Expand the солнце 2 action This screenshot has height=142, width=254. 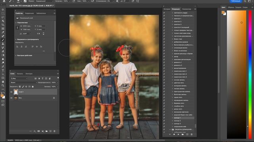[x=172, y=121]
